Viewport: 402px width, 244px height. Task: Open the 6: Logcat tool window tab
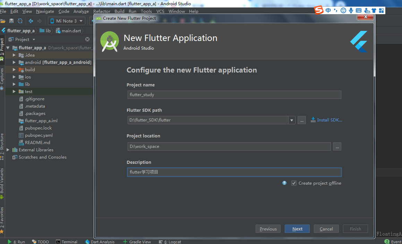(x=170, y=242)
